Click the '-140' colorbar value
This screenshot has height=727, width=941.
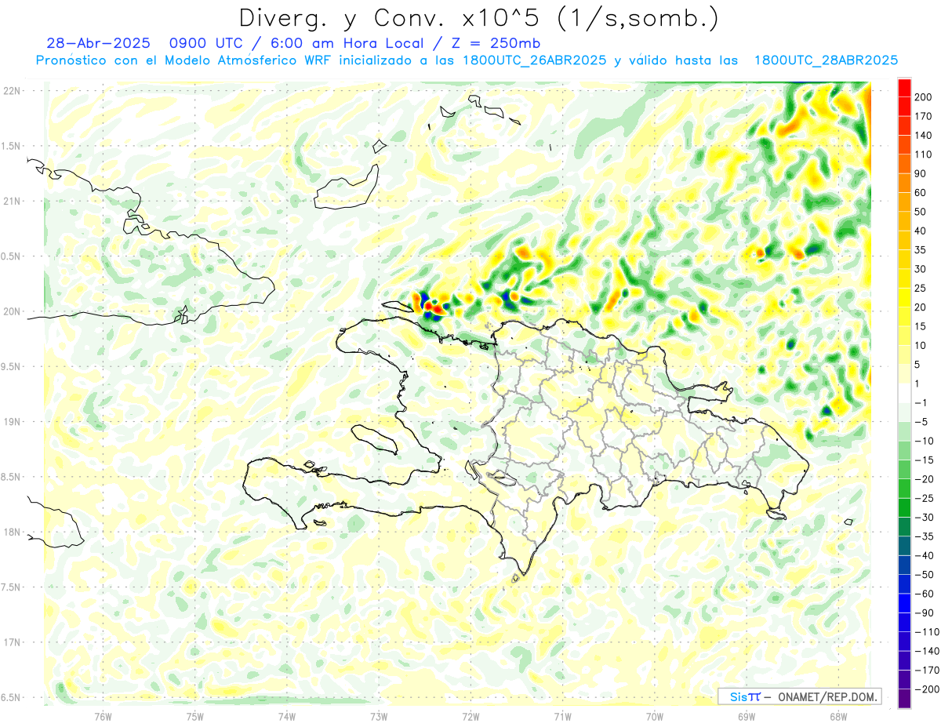coord(928,652)
